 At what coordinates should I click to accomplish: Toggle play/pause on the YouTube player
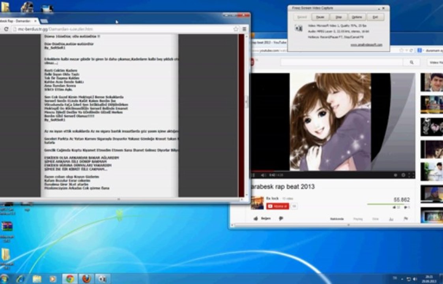pos(253,175)
